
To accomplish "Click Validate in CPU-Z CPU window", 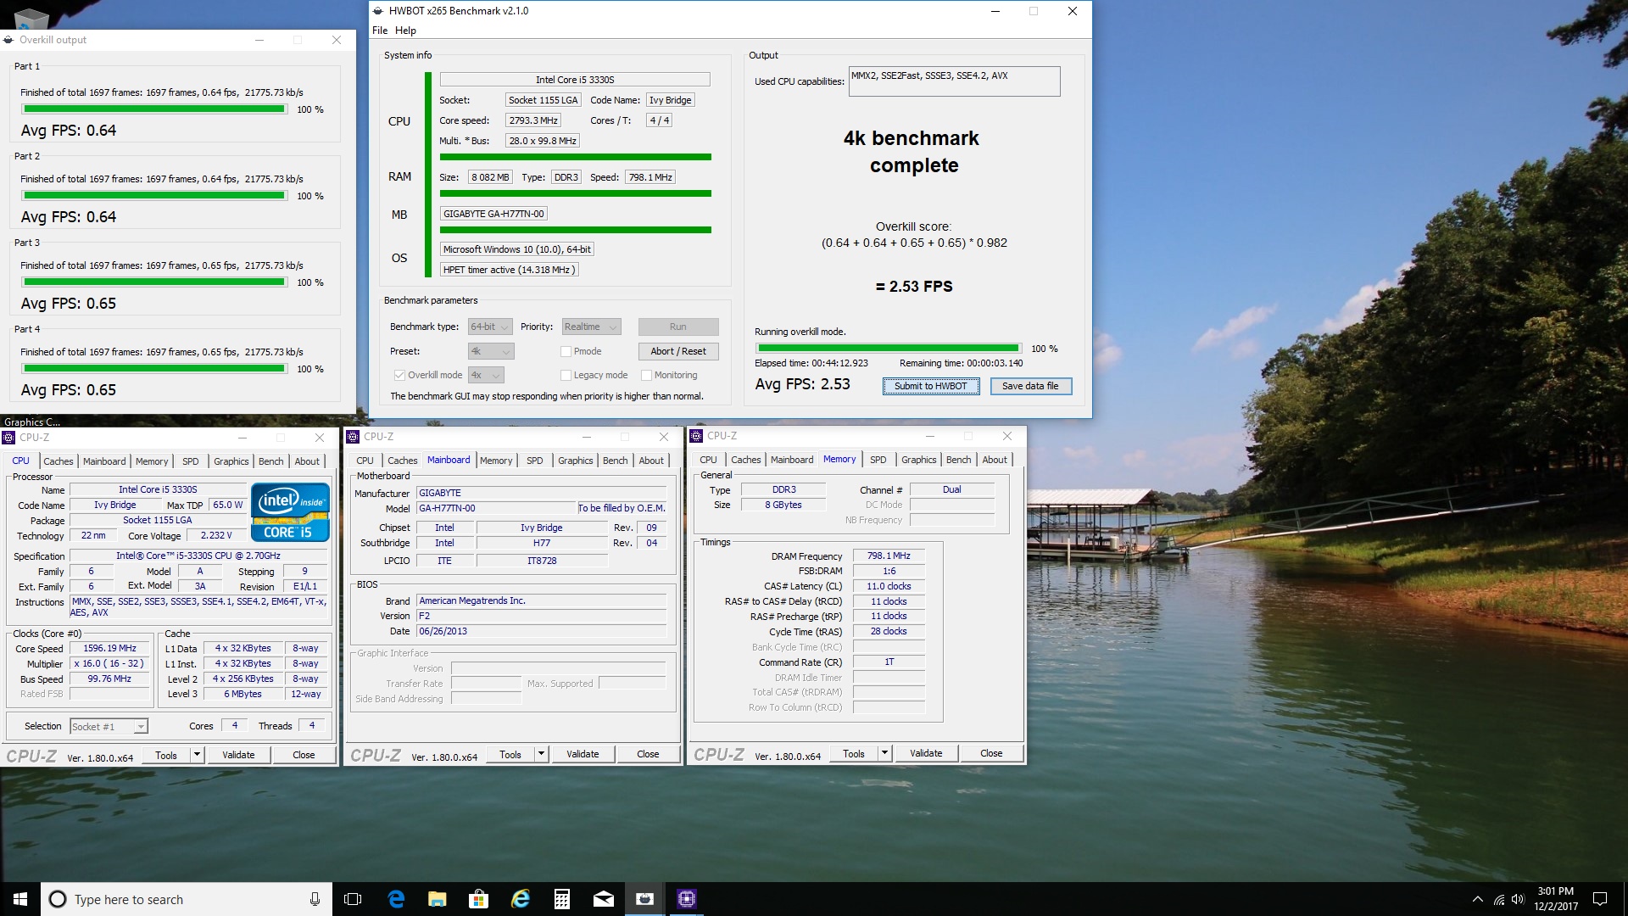I will click(x=238, y=755).
